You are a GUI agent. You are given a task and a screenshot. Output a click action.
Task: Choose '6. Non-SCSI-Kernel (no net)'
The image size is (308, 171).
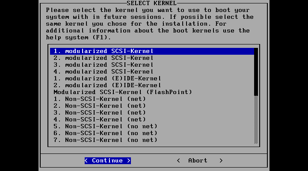(152, 133)
